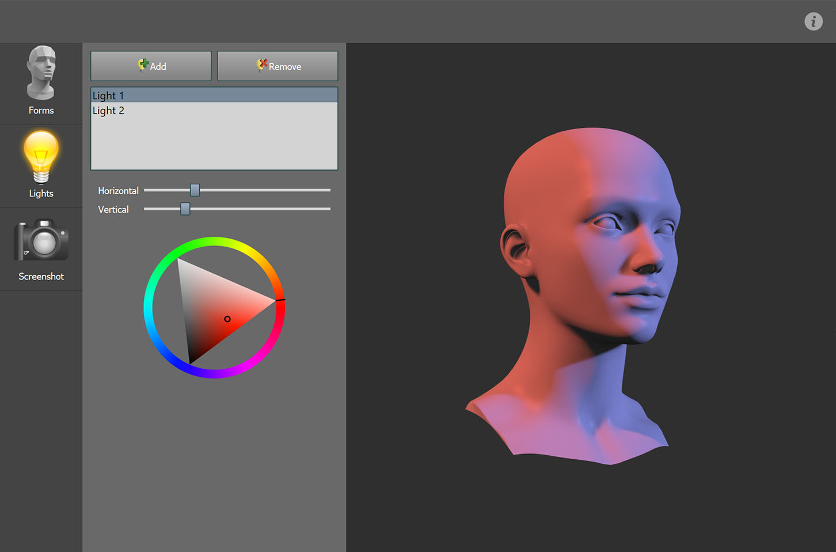Screen dimensions: 836x552
Task: Click the Horizontal slider handle
Action: point(195,190)
